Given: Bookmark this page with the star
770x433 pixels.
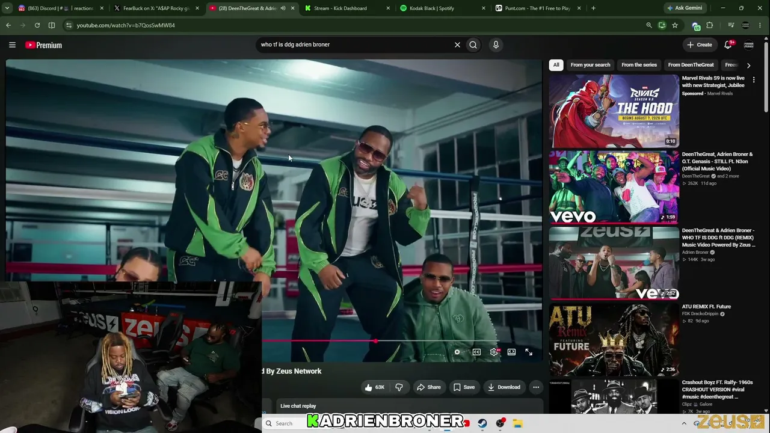Looking at the screenshot, I should pos(675,25).
